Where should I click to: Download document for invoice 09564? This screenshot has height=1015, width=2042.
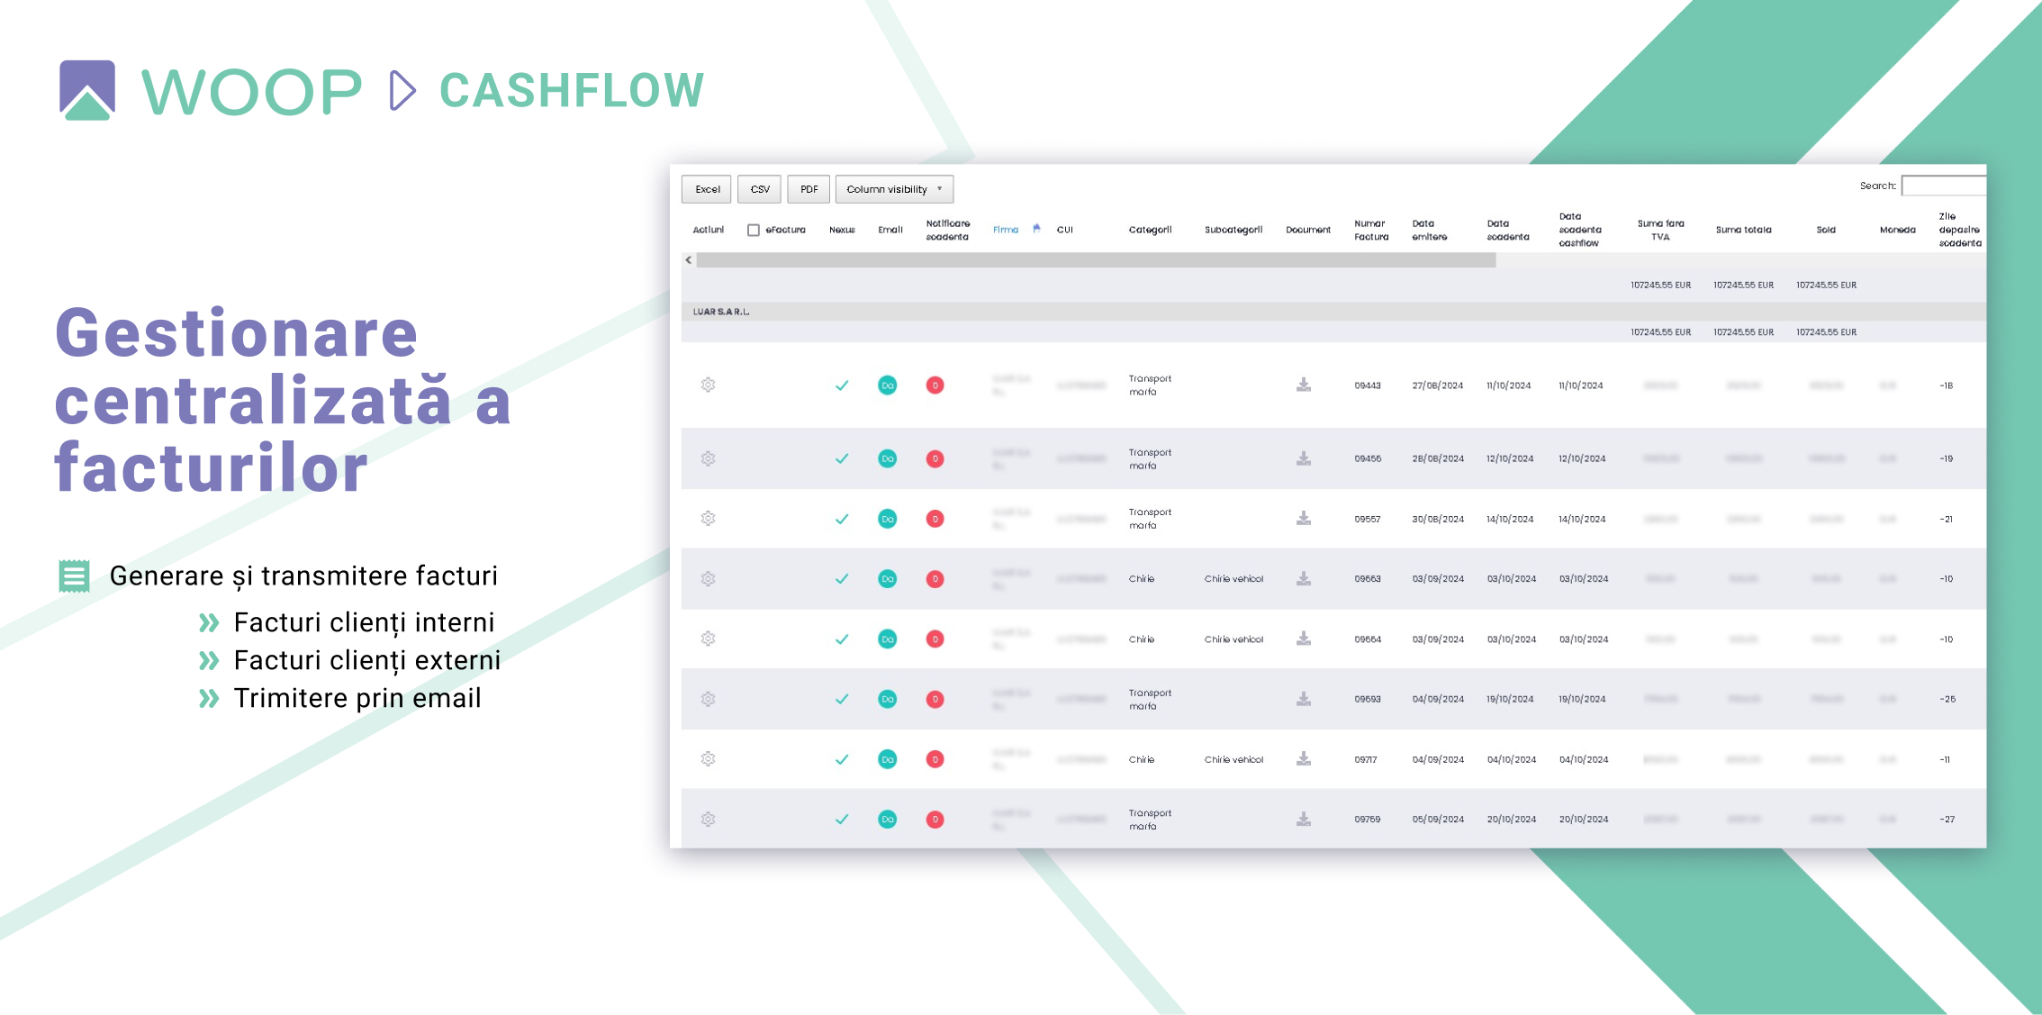1303,639
